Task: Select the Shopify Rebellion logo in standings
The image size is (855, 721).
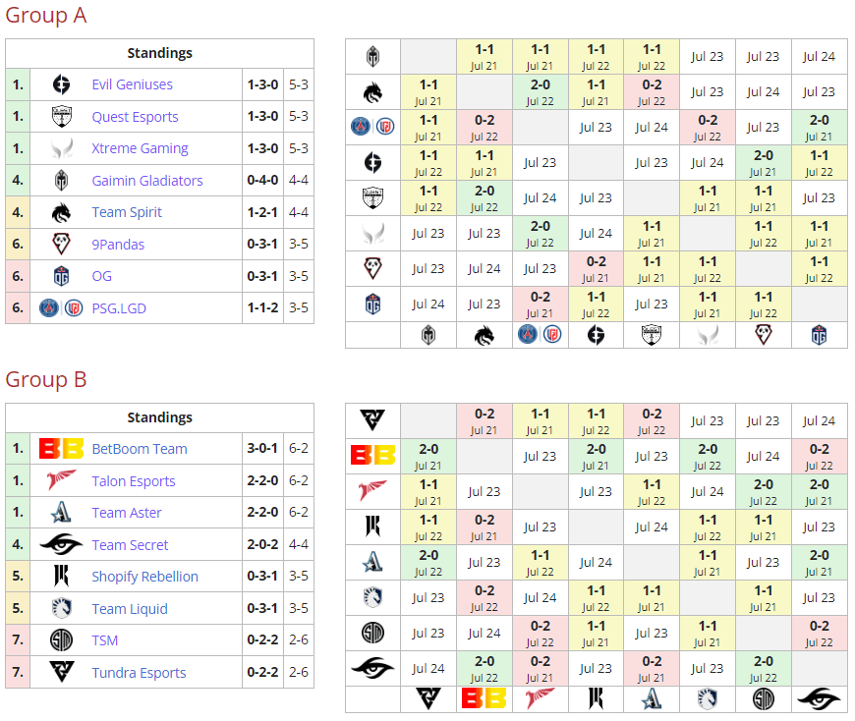Action: pyautogui.click(x=60, y=577)
